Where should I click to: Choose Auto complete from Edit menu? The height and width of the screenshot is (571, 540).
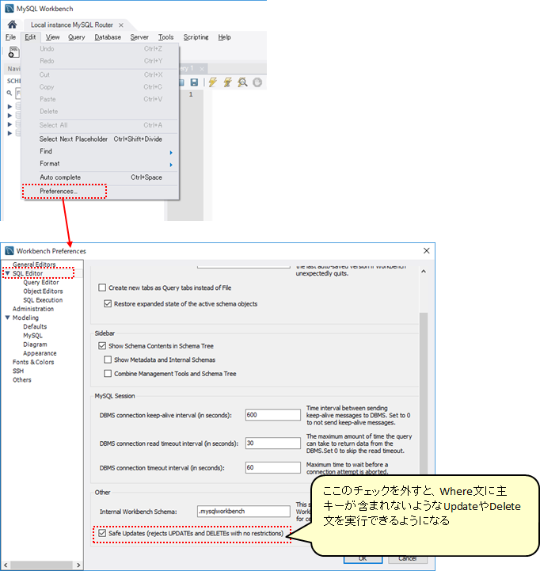pos(100,177)
